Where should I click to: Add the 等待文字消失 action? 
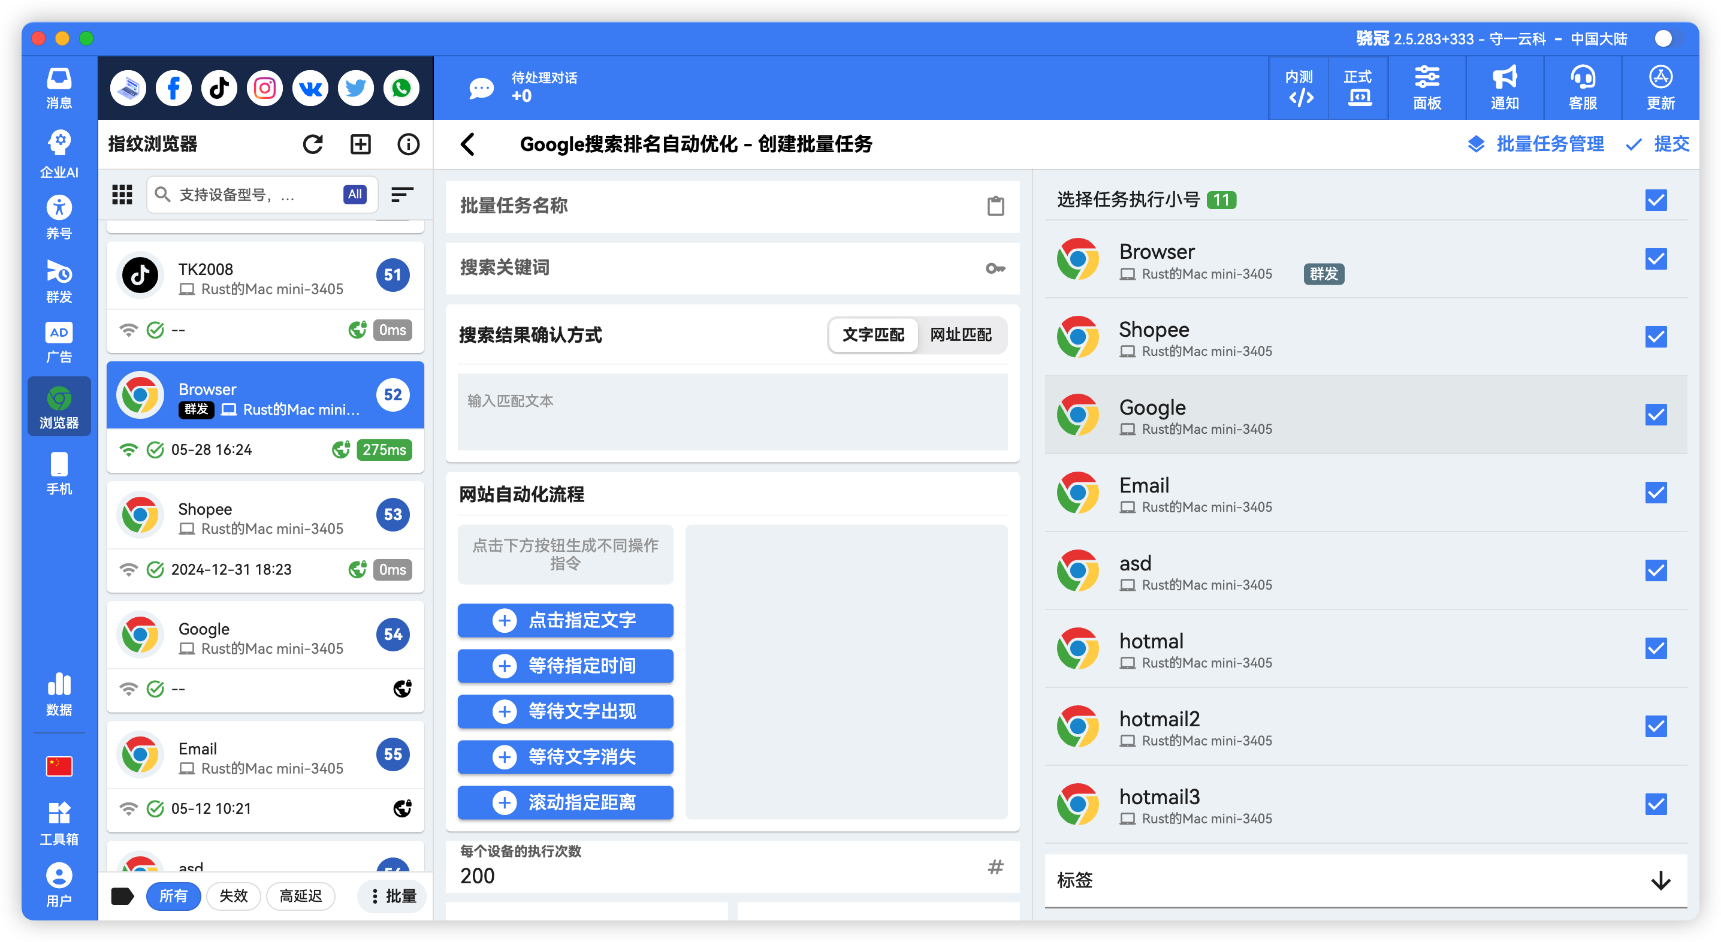click(x=565, y=756)
